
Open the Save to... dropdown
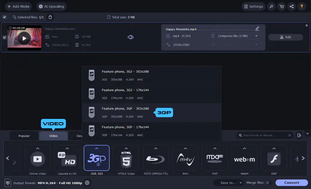pyautogui.click(x=228, y=182)
